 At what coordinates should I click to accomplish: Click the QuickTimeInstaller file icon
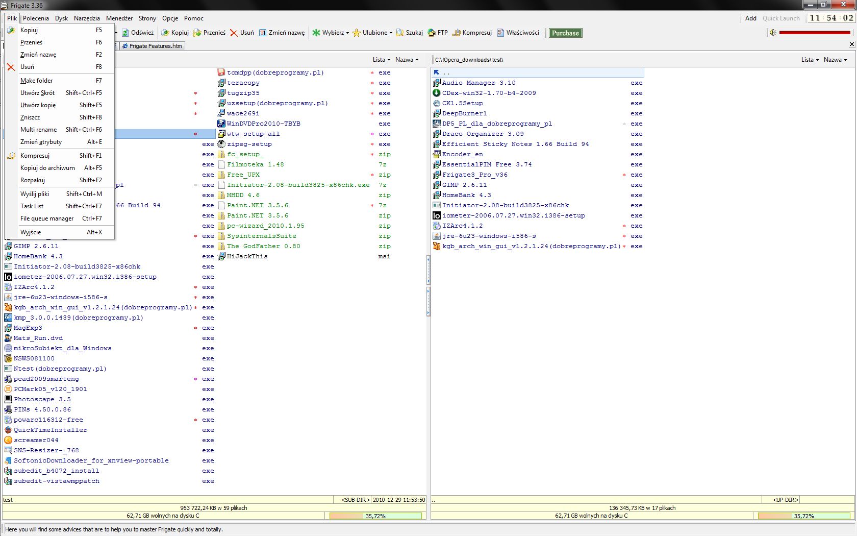(x=8, y=430)
